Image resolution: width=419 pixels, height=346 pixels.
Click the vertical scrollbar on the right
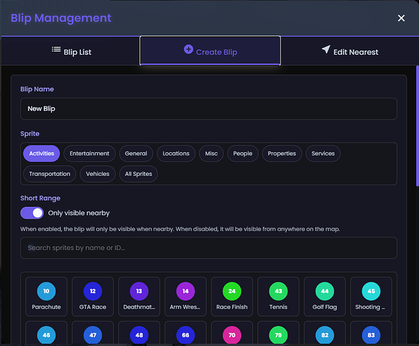[416, 125]
